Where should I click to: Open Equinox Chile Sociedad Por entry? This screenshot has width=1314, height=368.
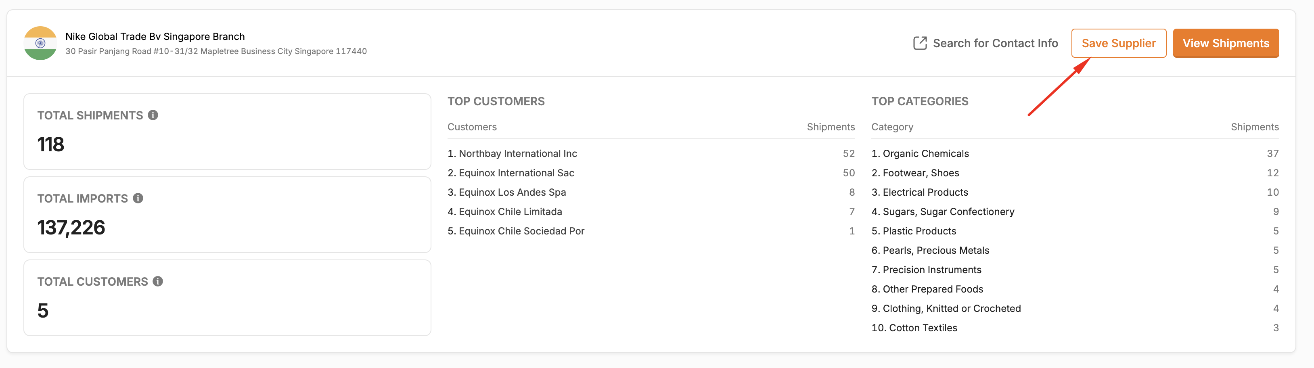coord(651,231)
